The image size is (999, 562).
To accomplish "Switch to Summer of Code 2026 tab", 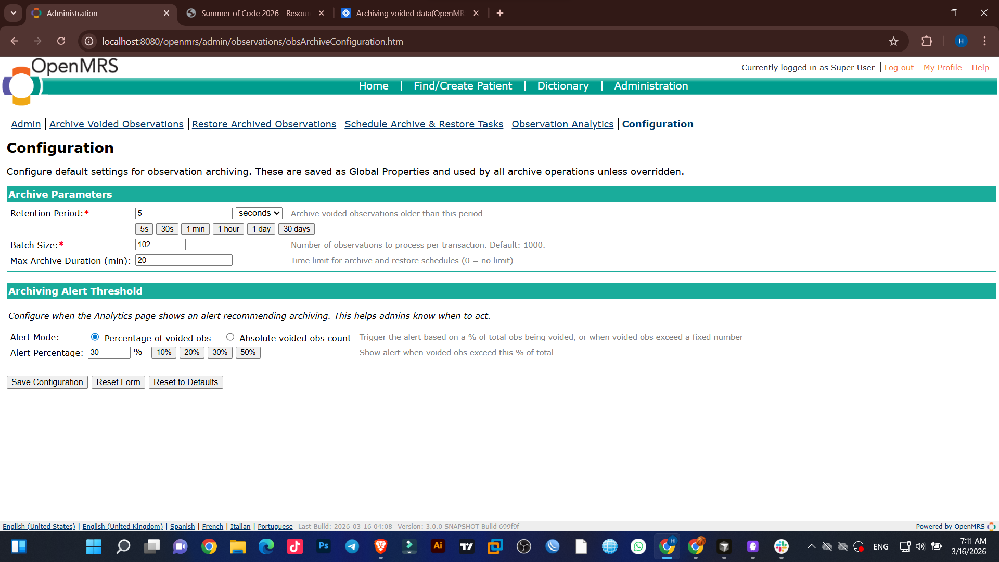I will (254, 13).
